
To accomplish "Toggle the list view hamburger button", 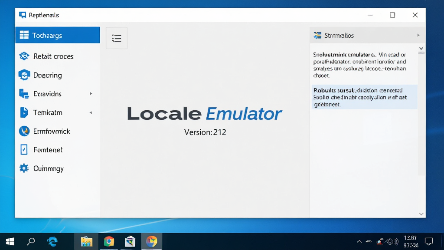I will 117,38.
